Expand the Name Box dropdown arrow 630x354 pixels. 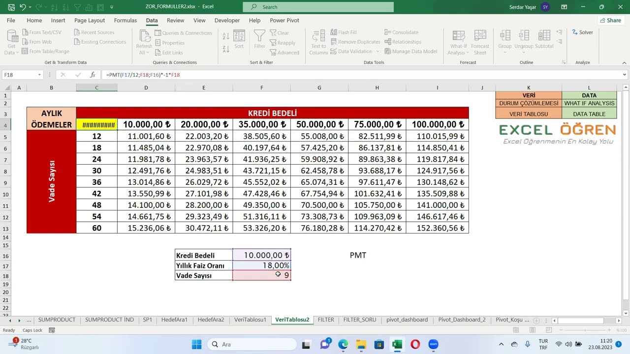[x=40, y=75]
